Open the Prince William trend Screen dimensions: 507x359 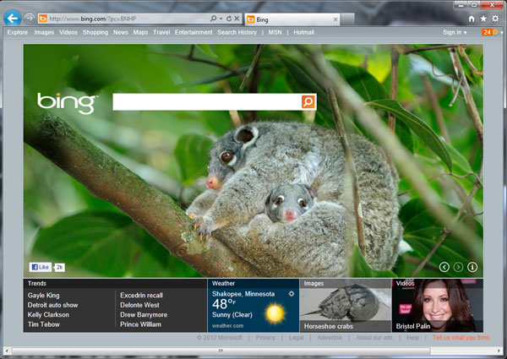pyautogui.click(x=140, y=324)
